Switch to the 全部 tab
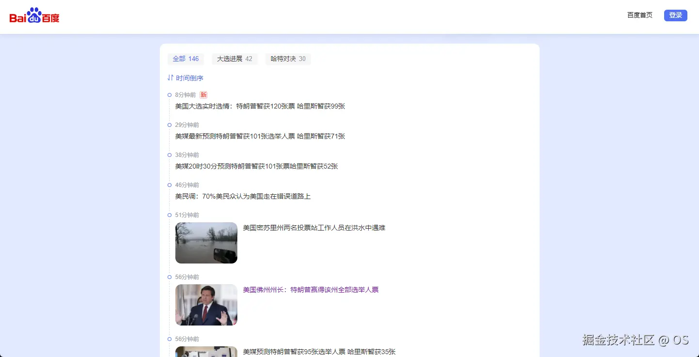This screenshot has width=699, height=357. tap(186, 59)
